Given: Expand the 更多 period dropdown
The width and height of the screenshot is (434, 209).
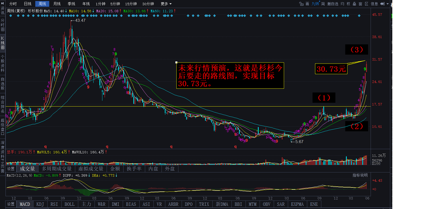Looking at the screenshot, I should point(165,4).
